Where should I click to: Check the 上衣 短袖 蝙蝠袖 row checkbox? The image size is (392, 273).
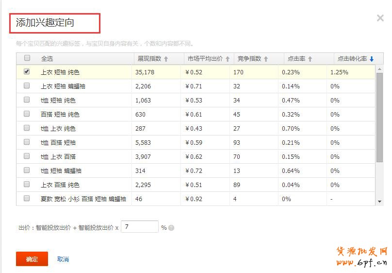(27, 85)
